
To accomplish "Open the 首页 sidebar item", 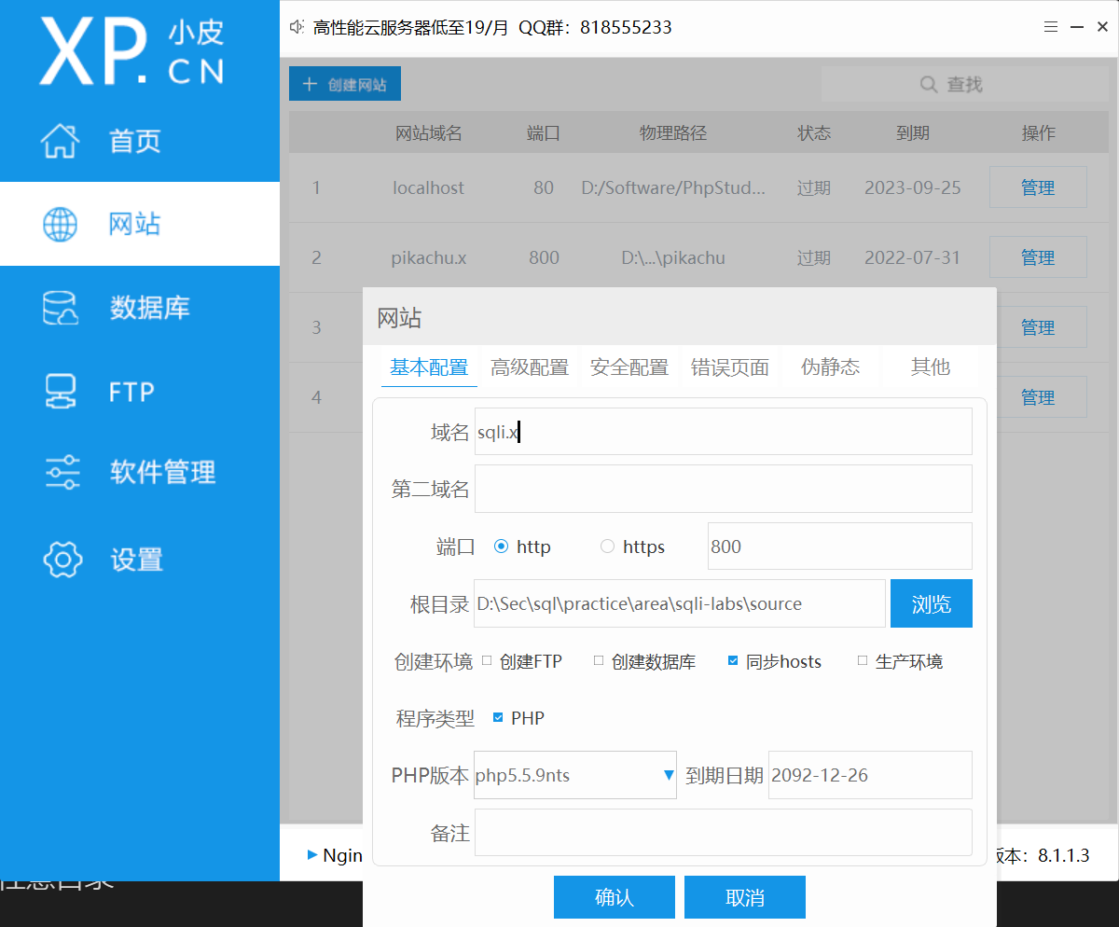I will (x=140, y=141).
